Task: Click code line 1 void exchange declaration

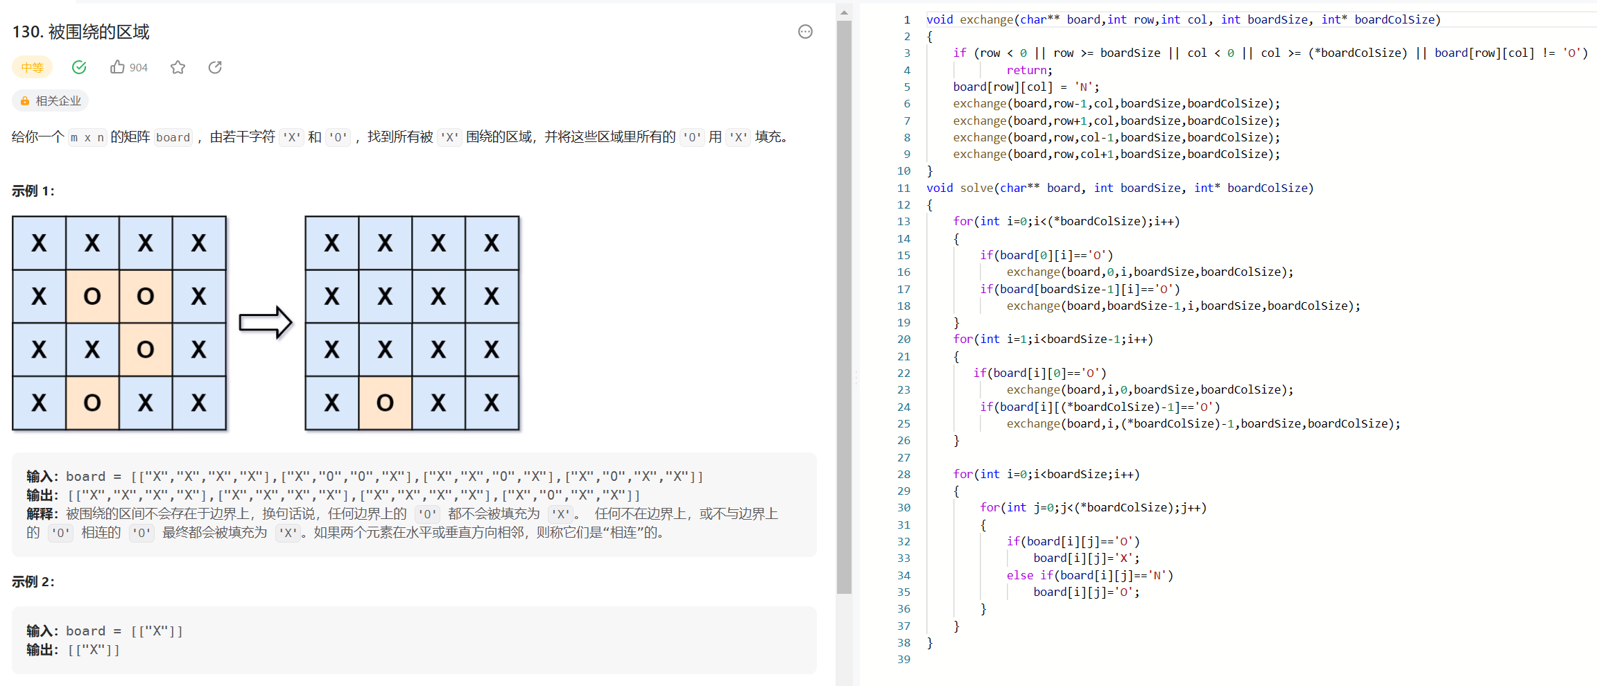Action: pos(1183,19)
